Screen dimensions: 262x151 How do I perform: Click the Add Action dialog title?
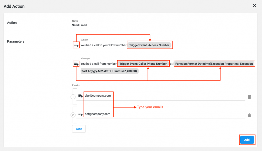click(14, 6)
